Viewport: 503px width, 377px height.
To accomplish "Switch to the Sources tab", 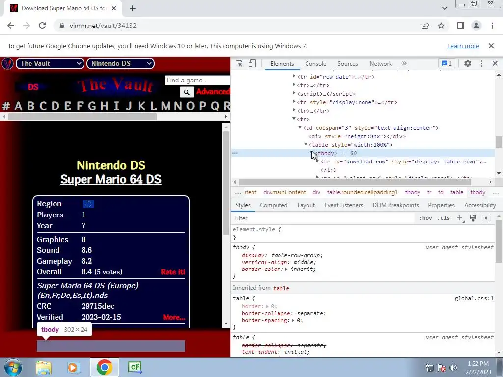I will (x=348, y=63).
